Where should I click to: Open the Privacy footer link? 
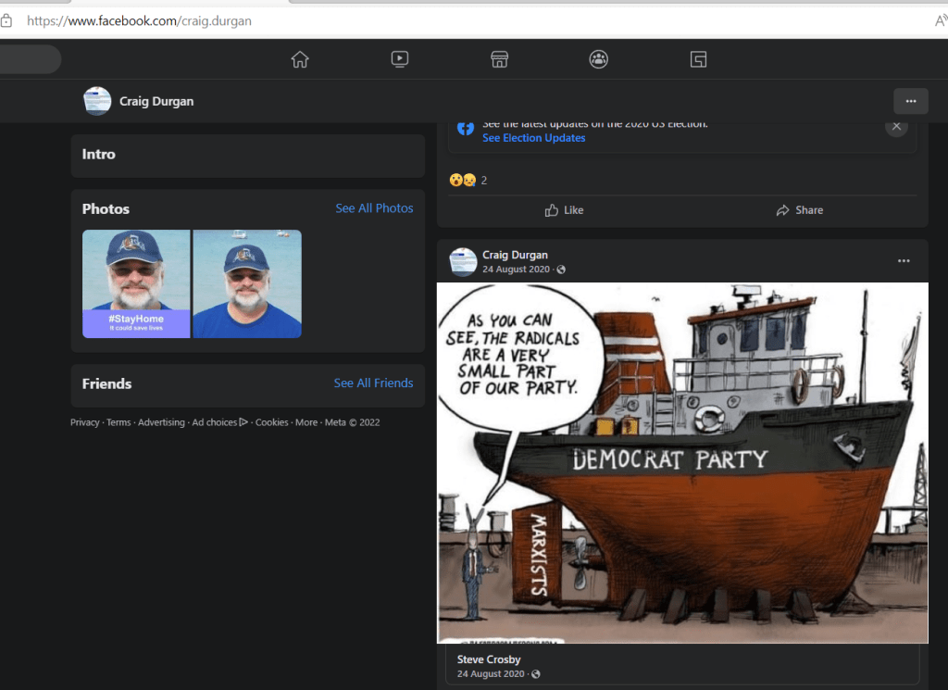point(84,422)
